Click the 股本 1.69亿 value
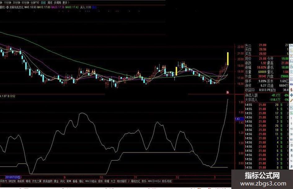 coord(284,81)
